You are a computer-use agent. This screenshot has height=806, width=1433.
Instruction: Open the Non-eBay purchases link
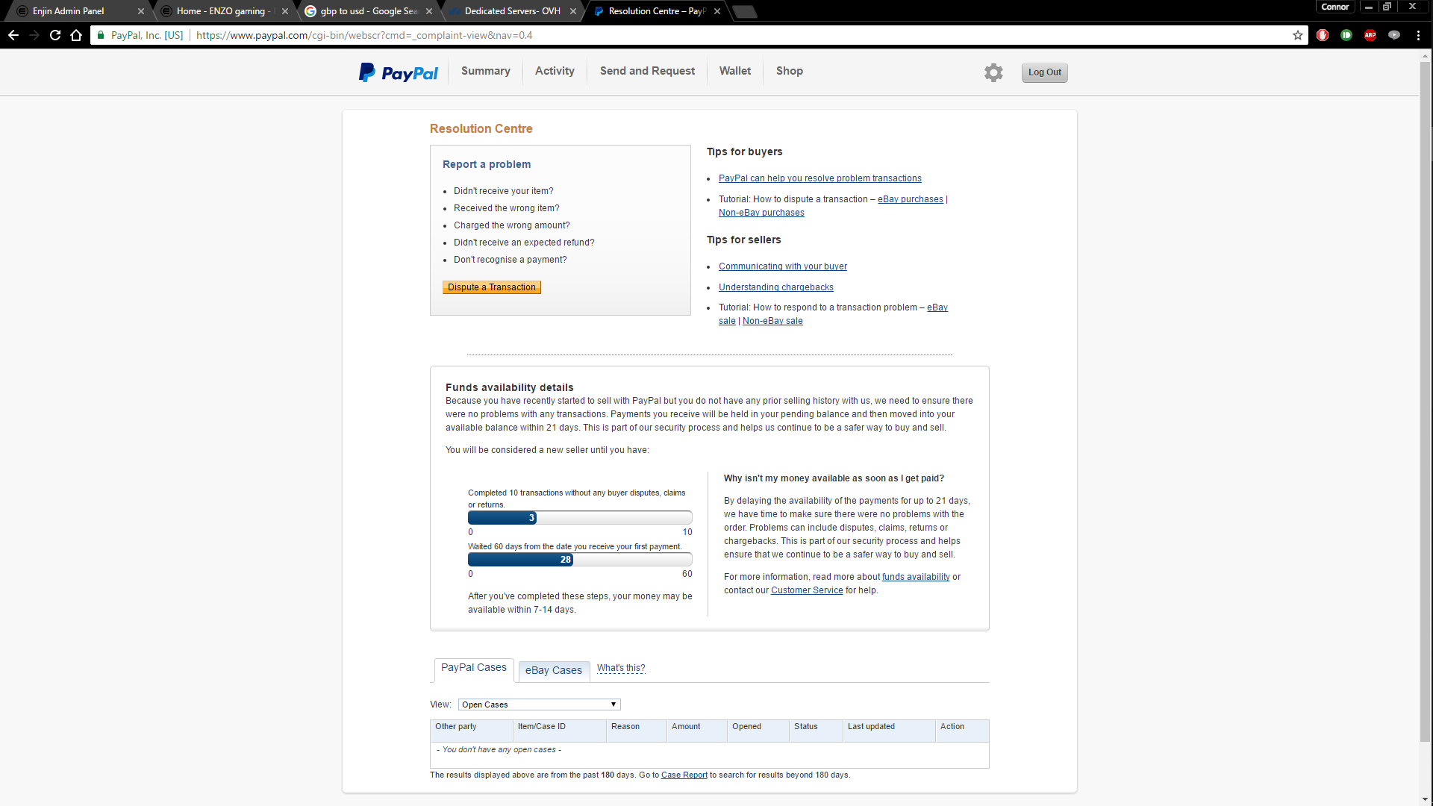761,213
